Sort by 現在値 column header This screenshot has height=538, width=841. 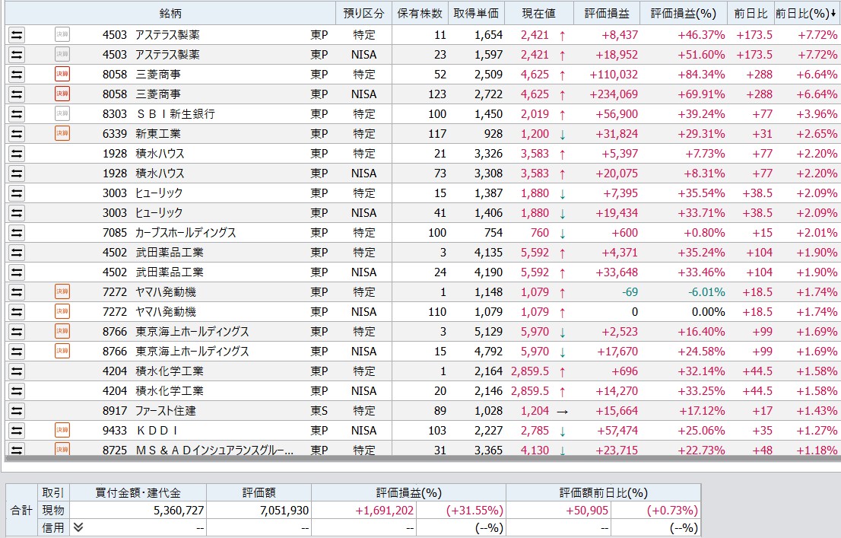(539, 14)
